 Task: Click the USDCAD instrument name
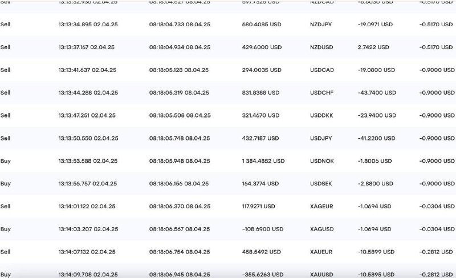[x=322, y=70]
